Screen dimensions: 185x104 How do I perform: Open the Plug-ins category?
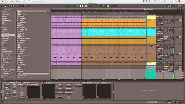coord(5,40)
